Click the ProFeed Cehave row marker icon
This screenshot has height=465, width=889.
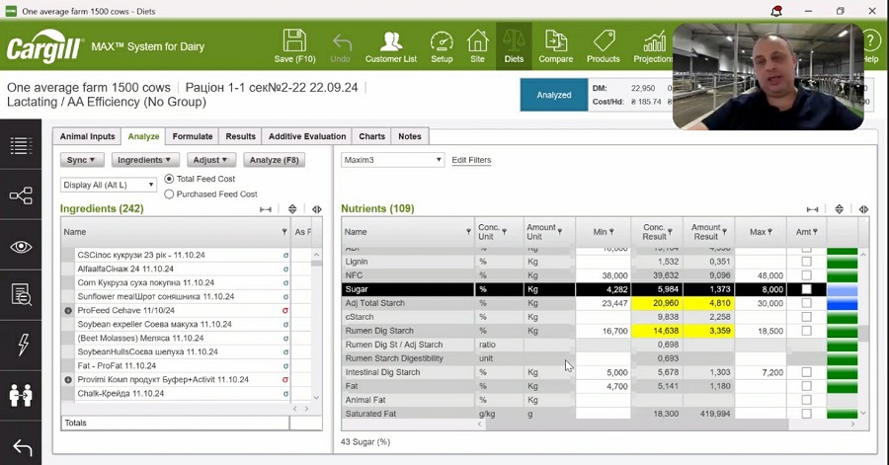[68, 310]
